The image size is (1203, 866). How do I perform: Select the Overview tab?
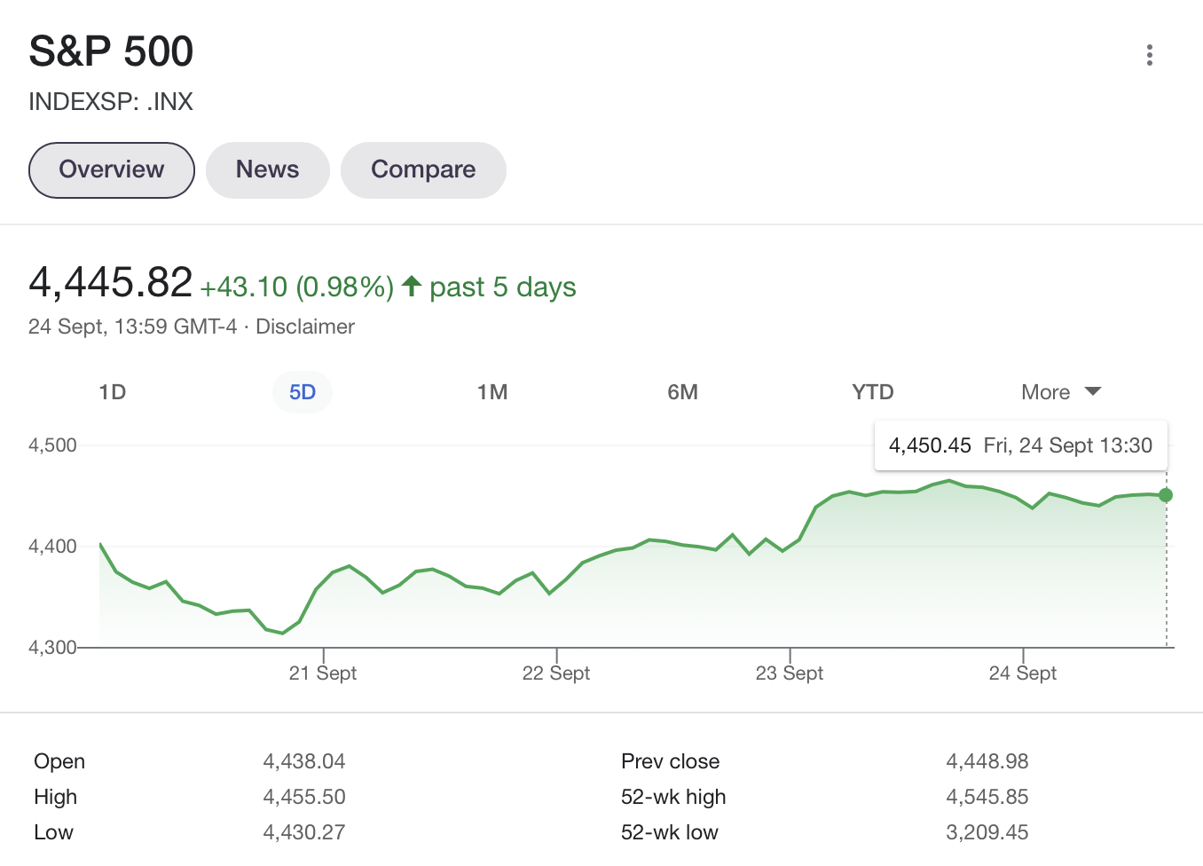pyautogui.click(x=112, y=169)
